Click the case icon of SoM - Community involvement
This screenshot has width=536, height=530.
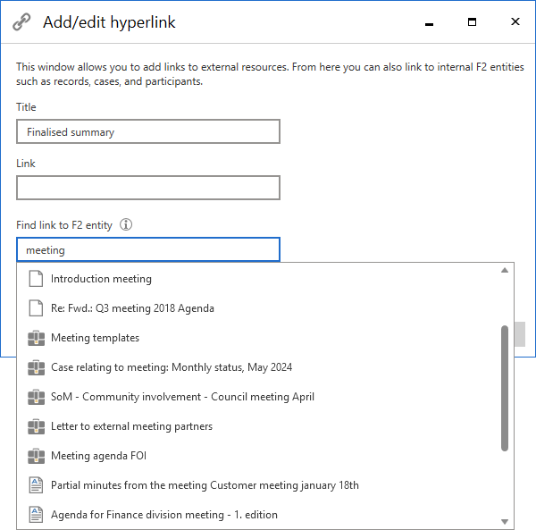pos(37,397)
